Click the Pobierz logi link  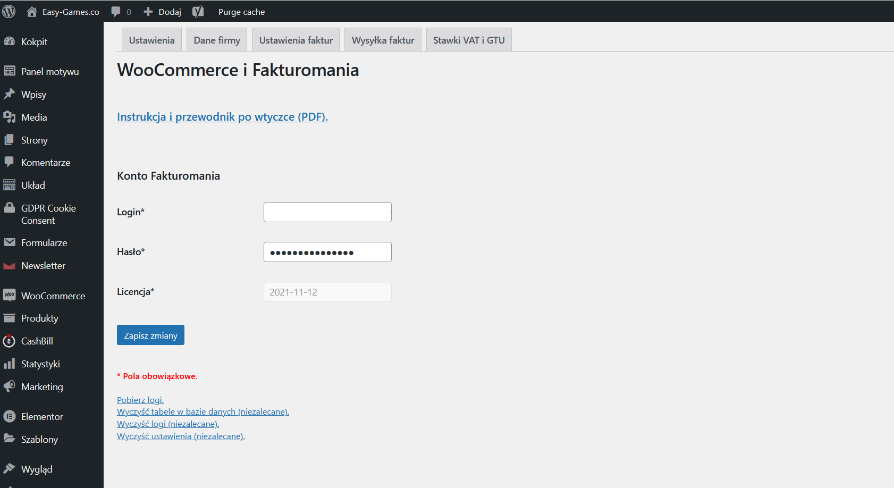click(140, 400)
